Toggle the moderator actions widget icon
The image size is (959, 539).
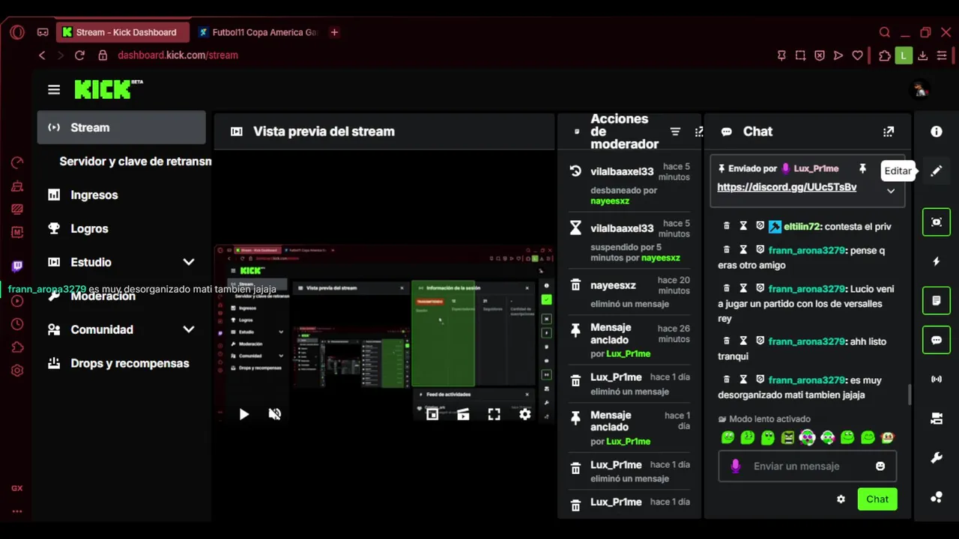click(937, 301)
